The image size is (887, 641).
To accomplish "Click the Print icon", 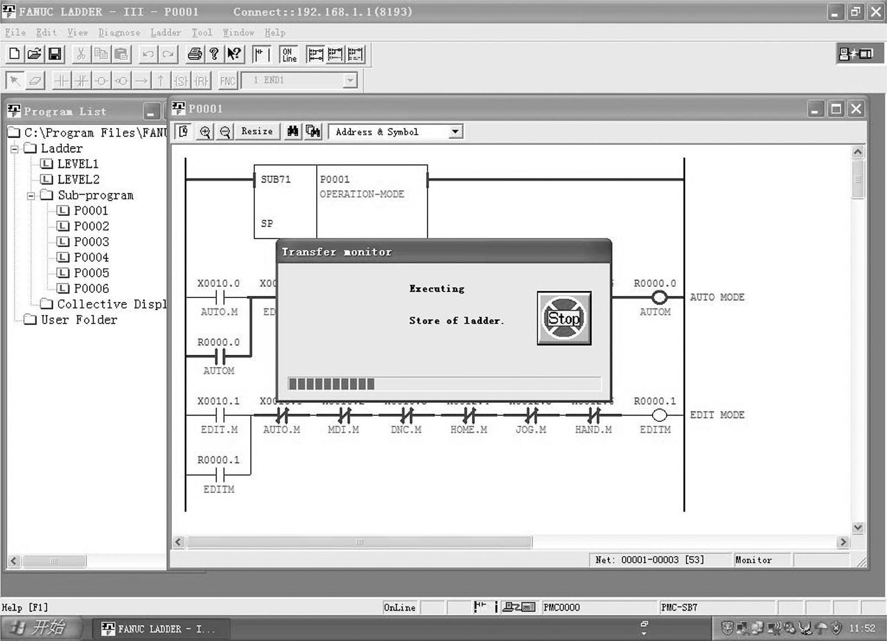I will (x=195, y=54).
